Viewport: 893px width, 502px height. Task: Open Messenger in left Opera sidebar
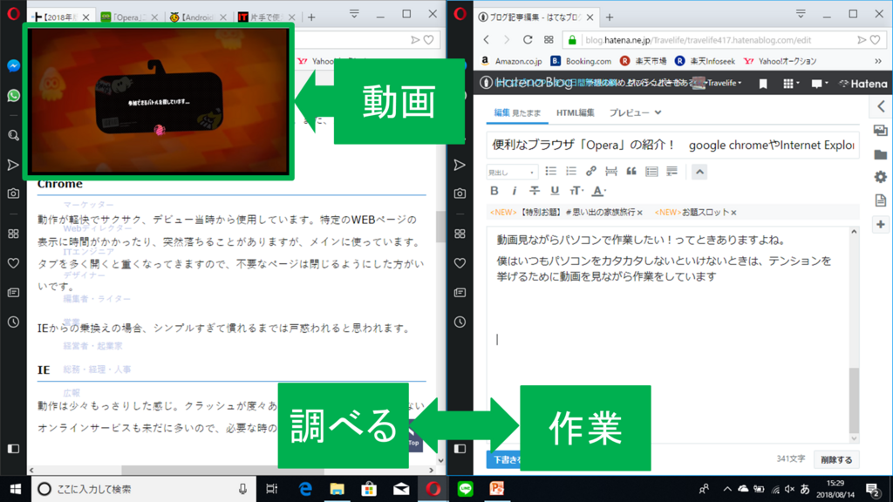(14, 66)
